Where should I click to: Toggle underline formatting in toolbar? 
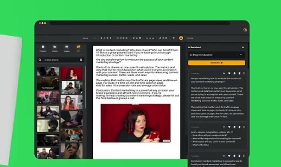click(108, 38)
